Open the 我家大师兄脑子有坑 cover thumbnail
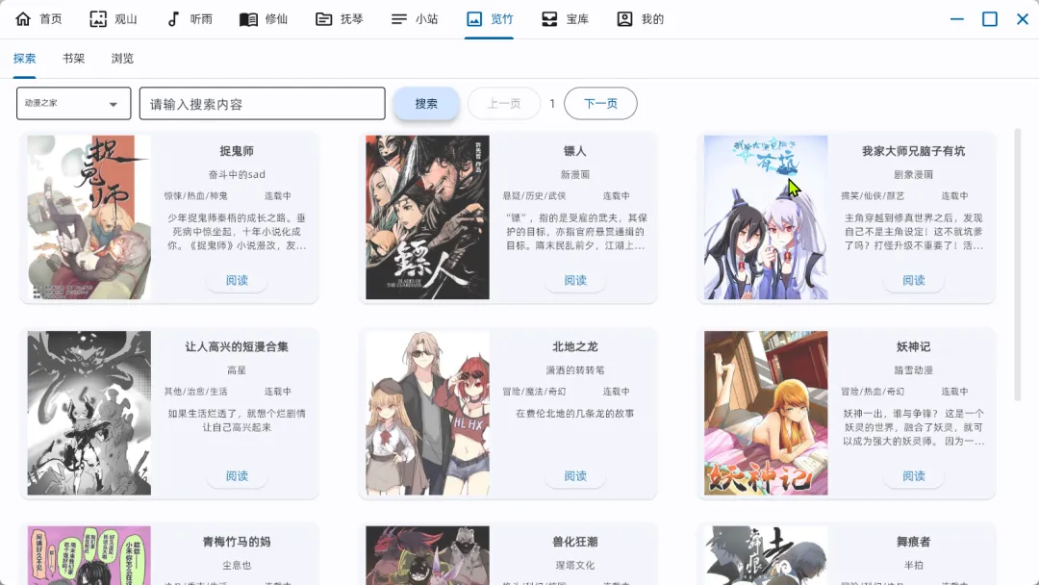The image size is (1039, 585). point(766,217)
